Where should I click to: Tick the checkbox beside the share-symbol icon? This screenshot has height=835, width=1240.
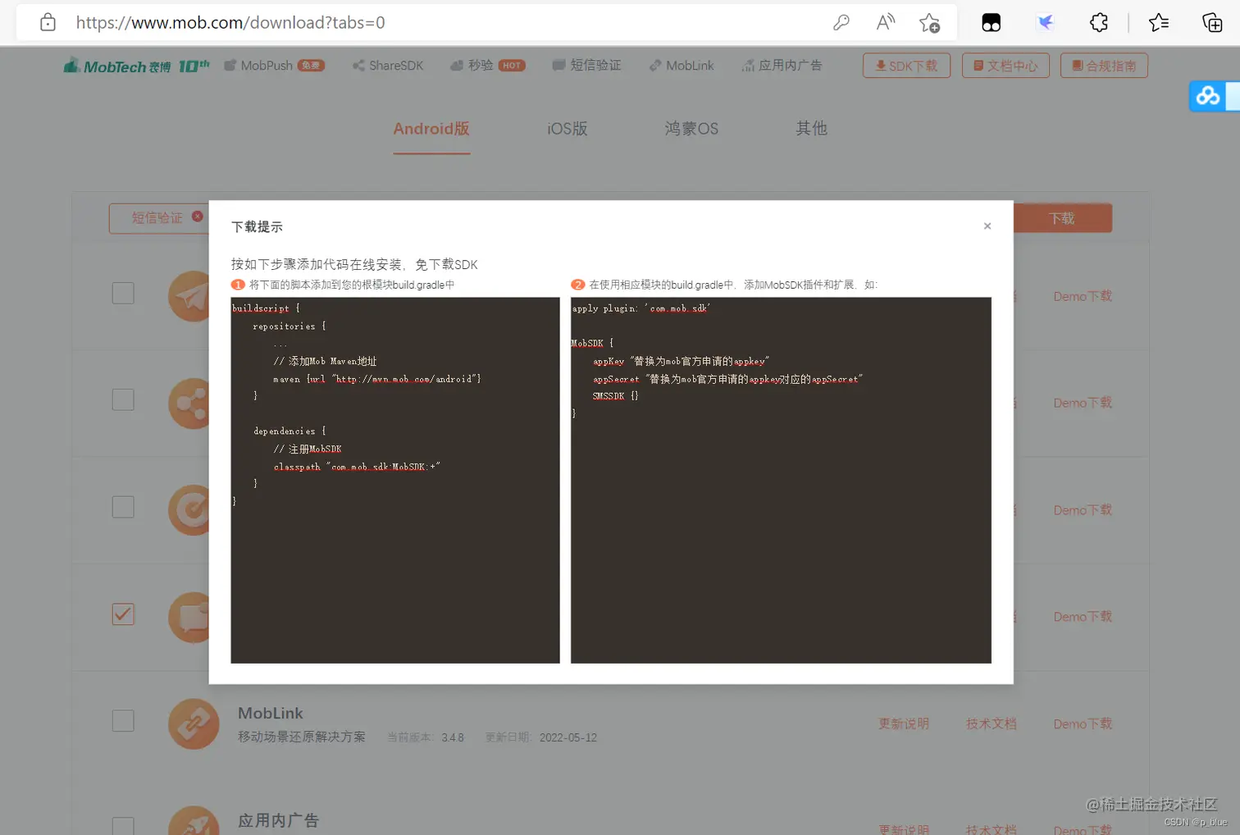point(123,399)
